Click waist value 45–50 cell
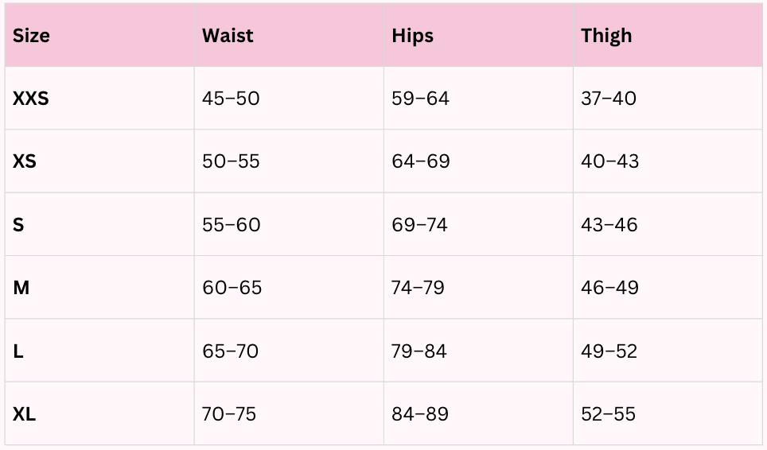767x450 pixels. pyautogui.click(x=231, y=99)
